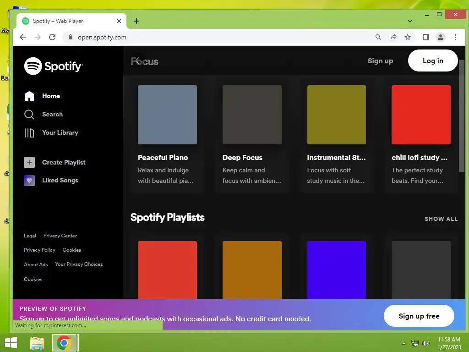Open the Chrome profile avatar
This screenshot has width=469, height=352.
click(x=440, y=37)
